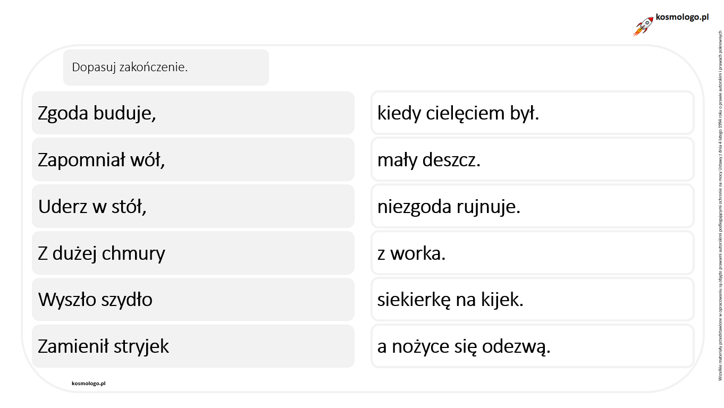Image resolution: width=724 pixels, height=408 pixels.
Task: Choose the 'Uderz w stół,' card
Action: point(193,206)
